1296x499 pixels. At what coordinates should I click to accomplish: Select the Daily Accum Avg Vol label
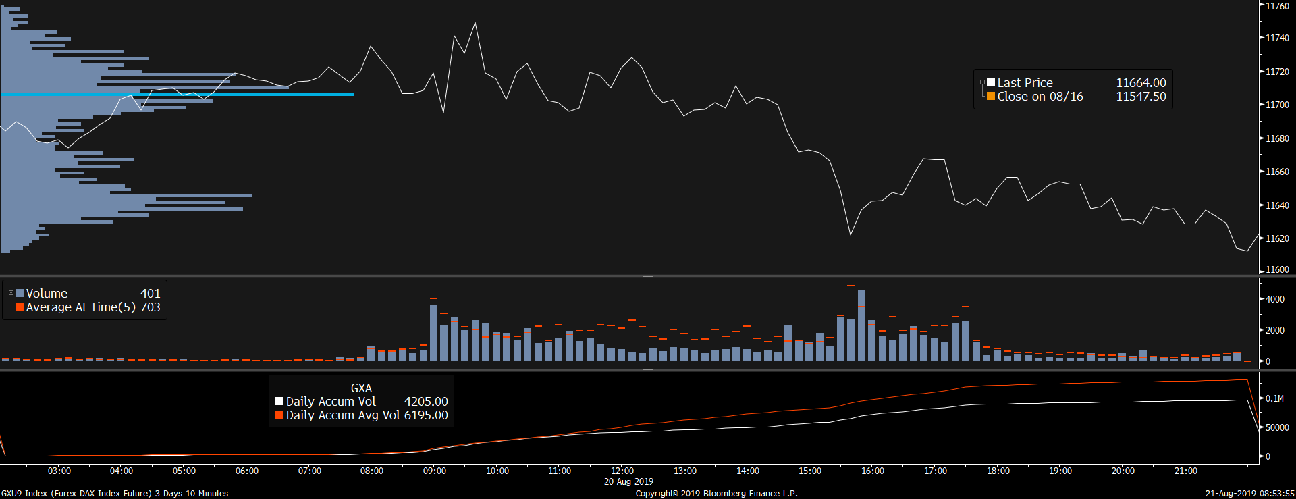[343, 415]
